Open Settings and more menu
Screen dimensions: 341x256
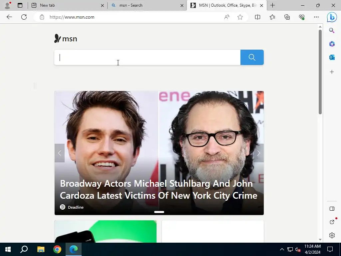[316, 17]
